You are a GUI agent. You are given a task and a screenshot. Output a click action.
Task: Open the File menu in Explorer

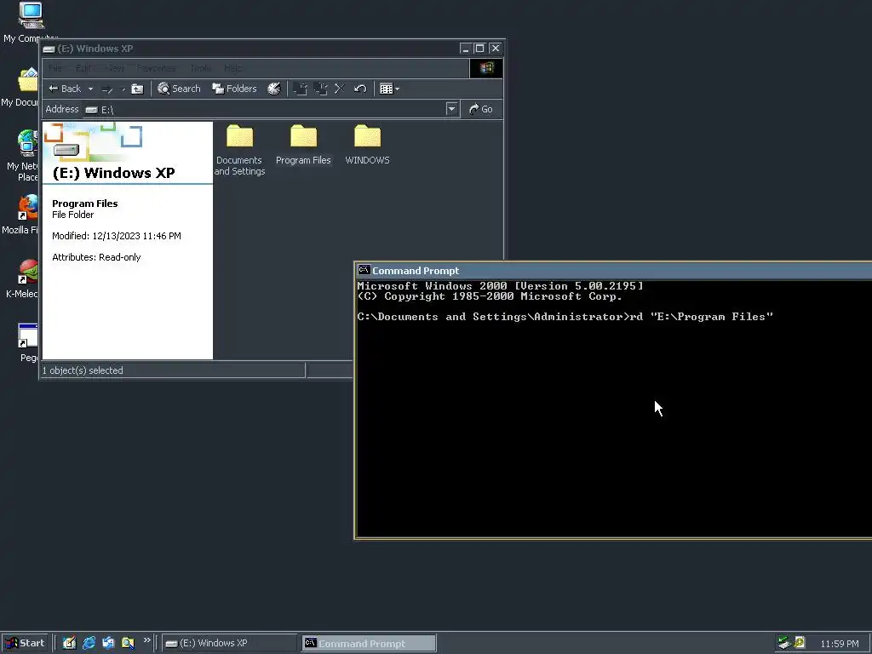click(55, 68)
